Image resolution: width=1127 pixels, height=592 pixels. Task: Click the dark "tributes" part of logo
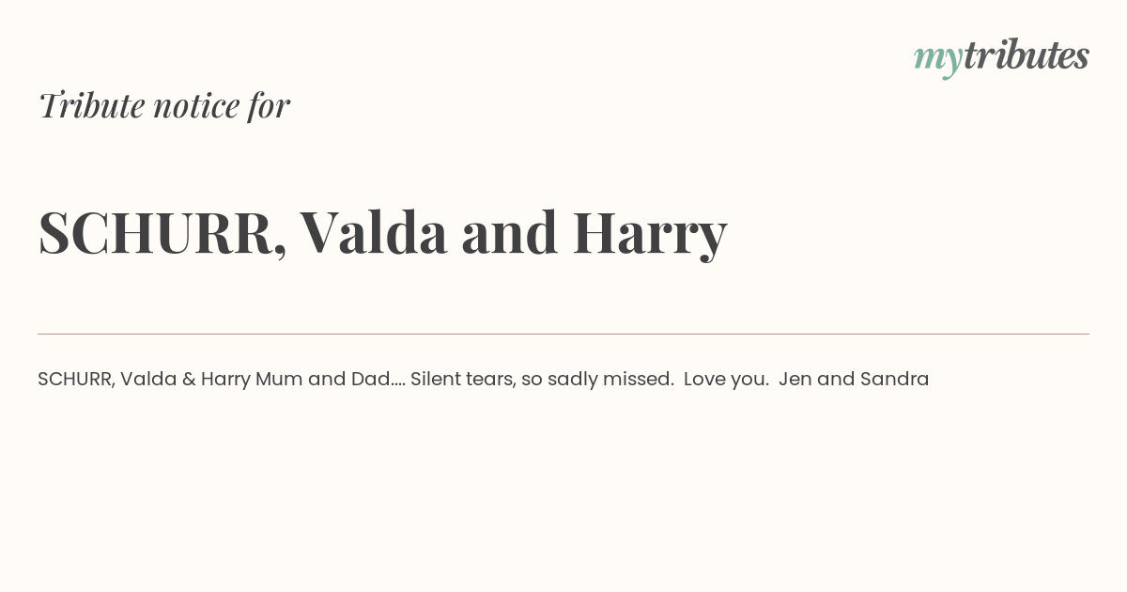click(x=1026, y=55)
